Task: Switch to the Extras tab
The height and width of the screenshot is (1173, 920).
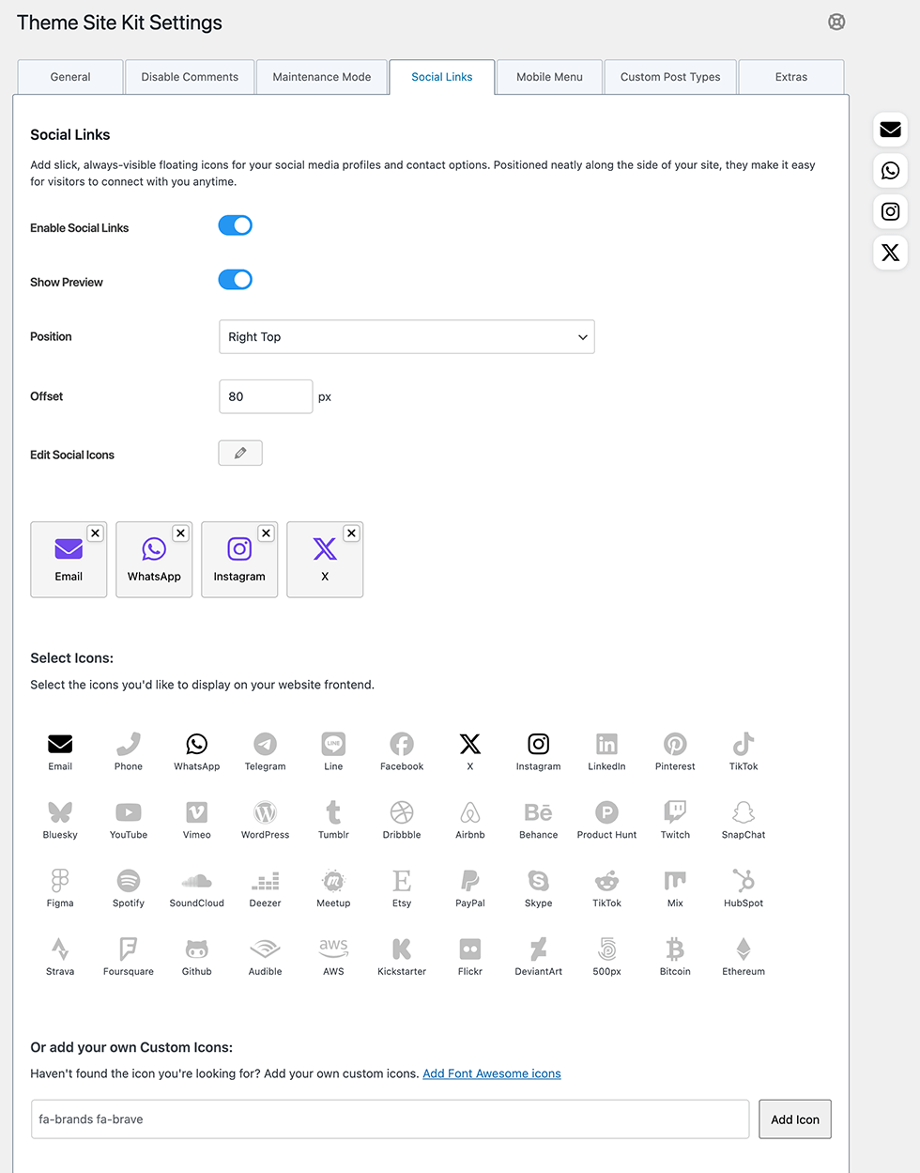Action: point(791,77)
